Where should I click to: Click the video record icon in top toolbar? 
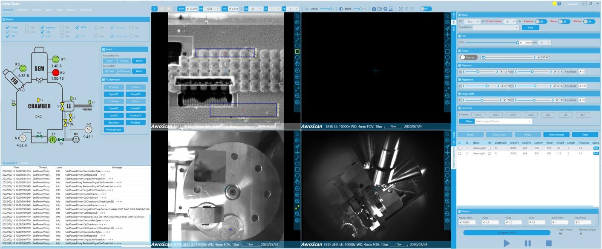coord(379,9)
